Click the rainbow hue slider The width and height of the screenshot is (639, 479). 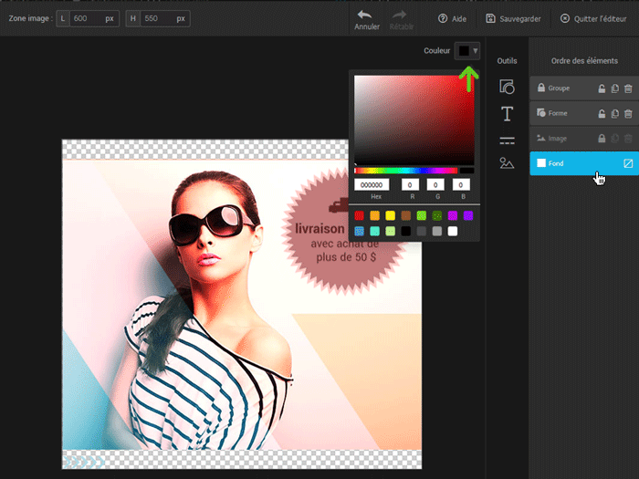(x=406, y=171)
